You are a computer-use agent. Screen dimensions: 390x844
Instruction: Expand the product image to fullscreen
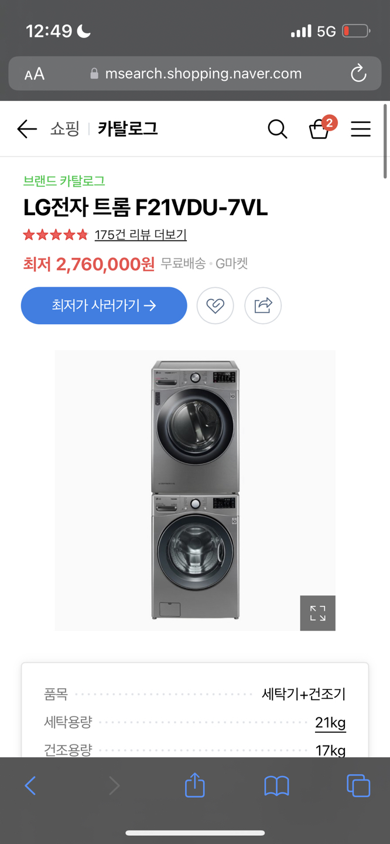click(317, 613)
